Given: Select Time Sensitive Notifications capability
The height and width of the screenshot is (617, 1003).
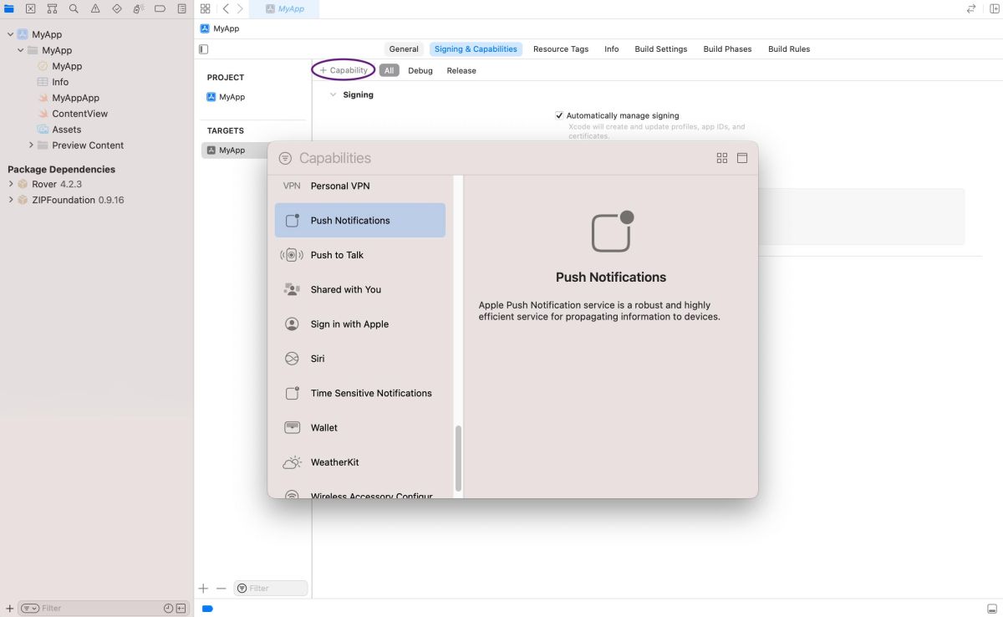Looking at the screenshot, I should 360,393.
